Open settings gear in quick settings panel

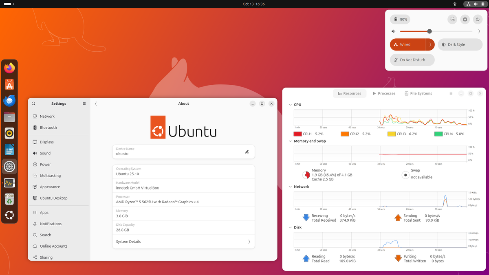point(465,19)
